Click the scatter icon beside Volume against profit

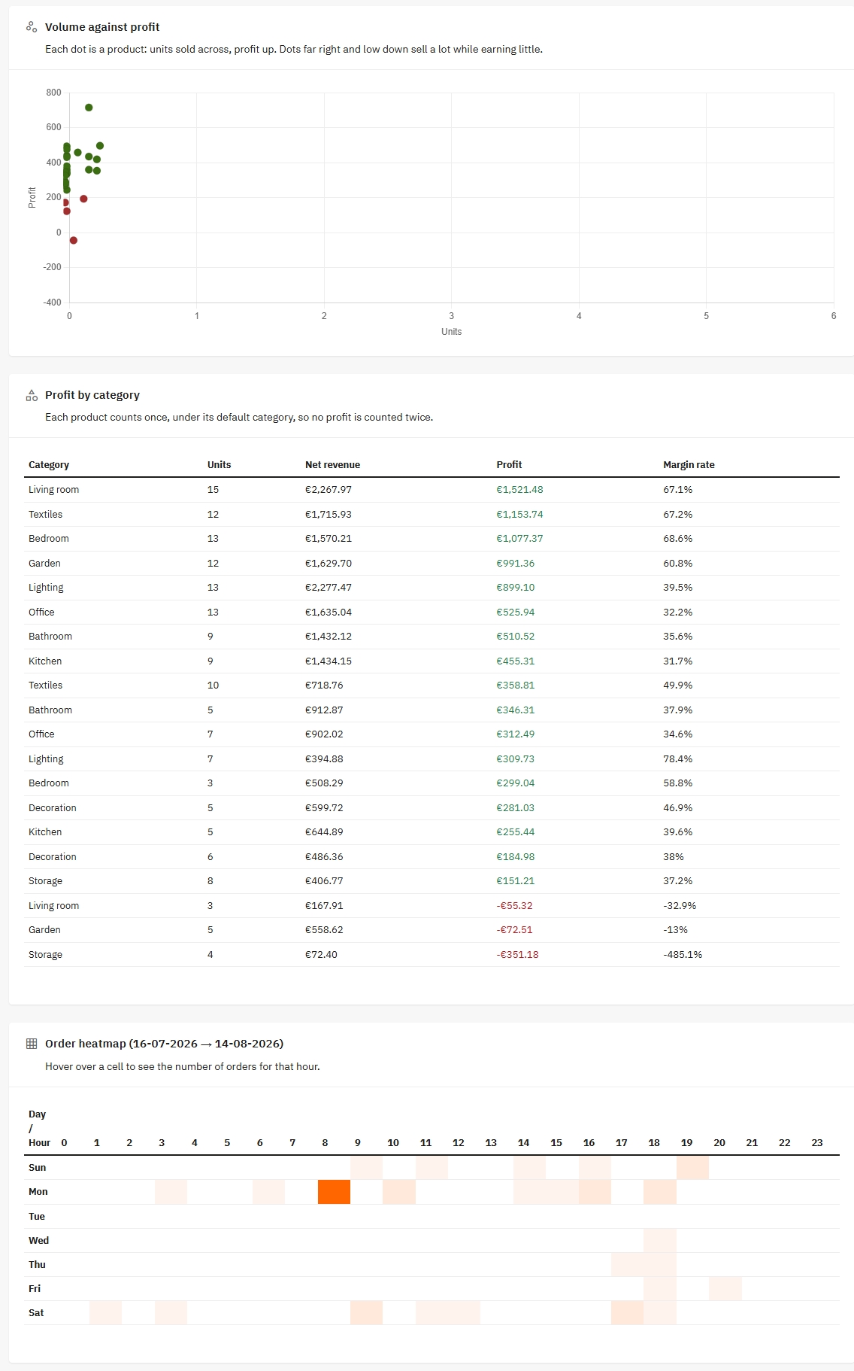32,27
